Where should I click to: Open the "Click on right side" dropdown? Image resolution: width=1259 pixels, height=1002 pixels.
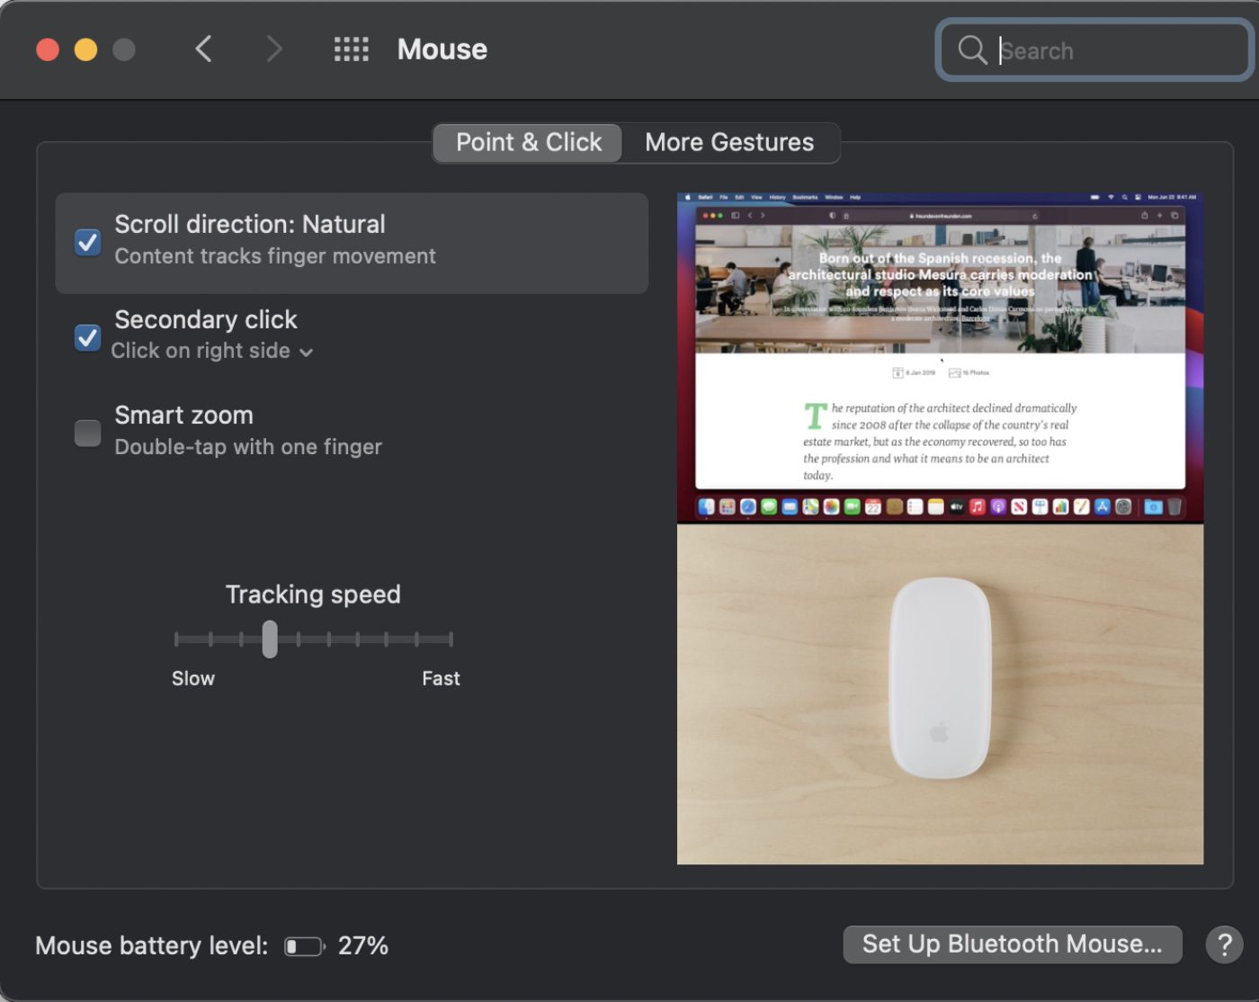click(x=211, y=351)
